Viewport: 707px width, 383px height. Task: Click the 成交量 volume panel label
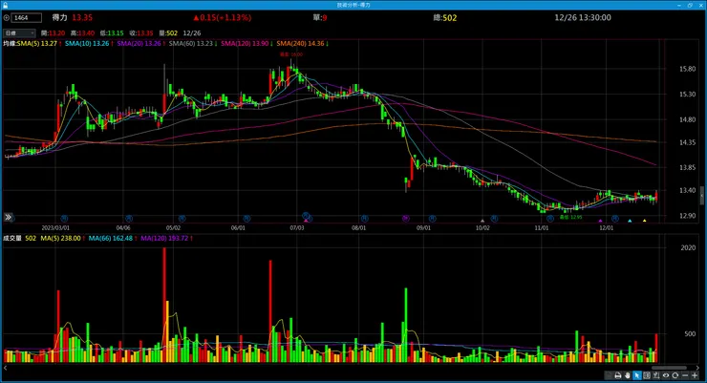[x=12, y=238]
